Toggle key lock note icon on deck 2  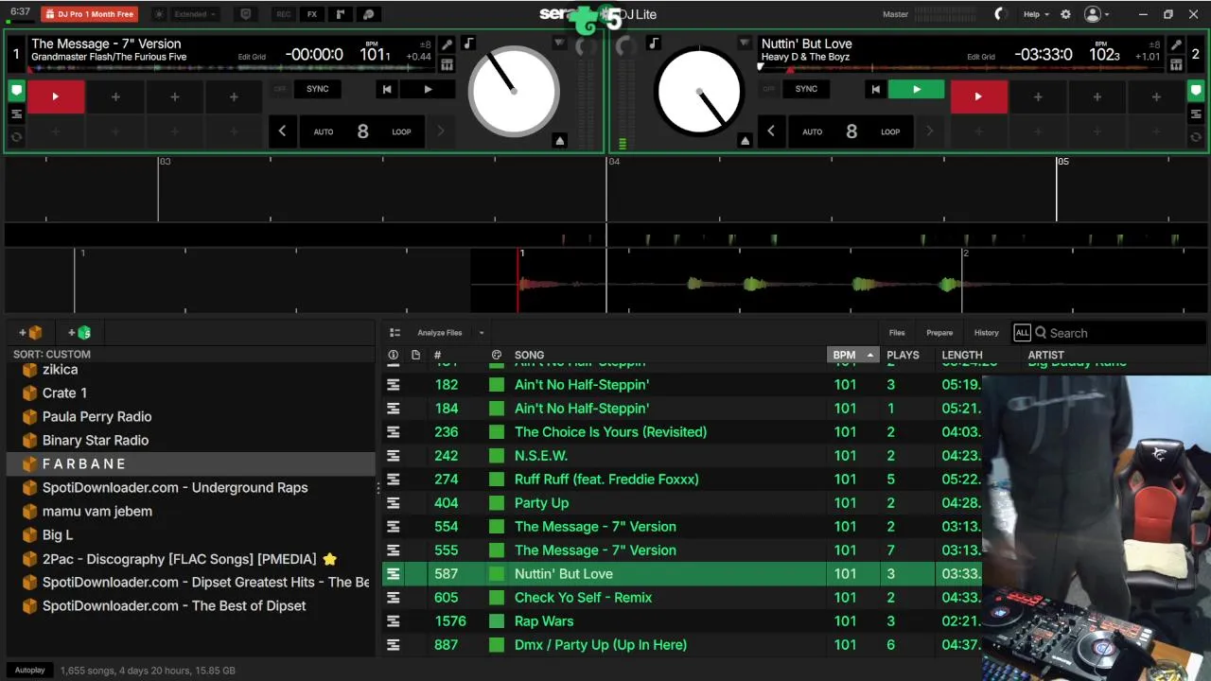(653, 44)
